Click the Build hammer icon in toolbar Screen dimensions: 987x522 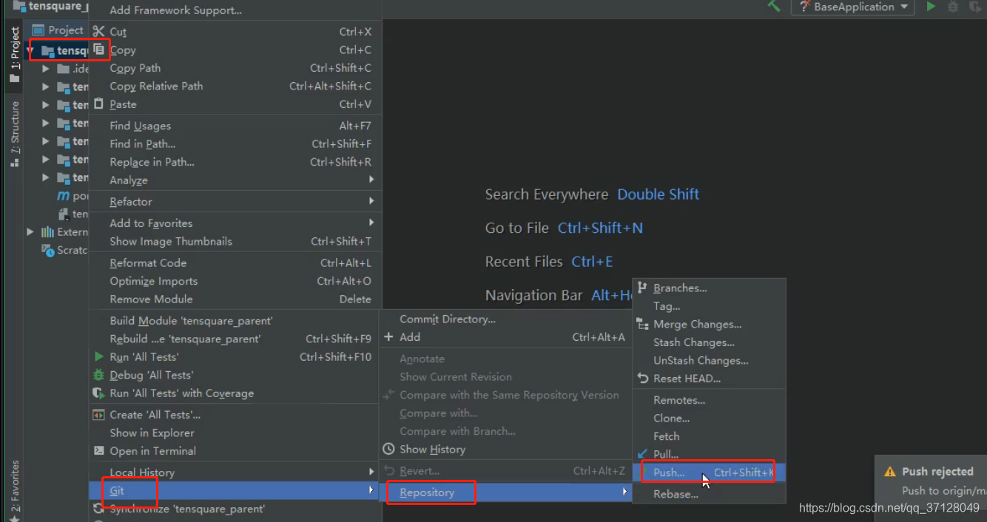[x=774, y=6]
